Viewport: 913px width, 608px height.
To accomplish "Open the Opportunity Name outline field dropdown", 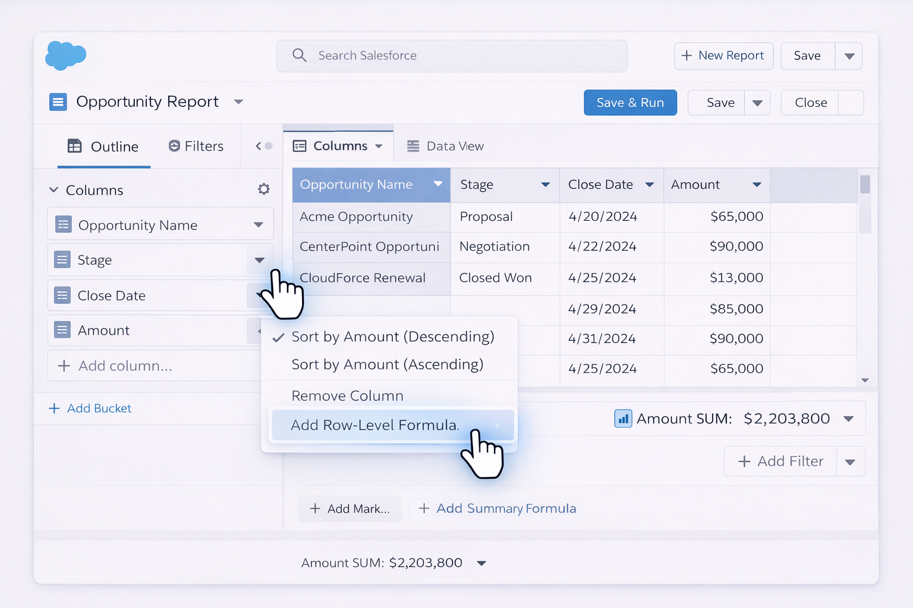I will point(259,225).
